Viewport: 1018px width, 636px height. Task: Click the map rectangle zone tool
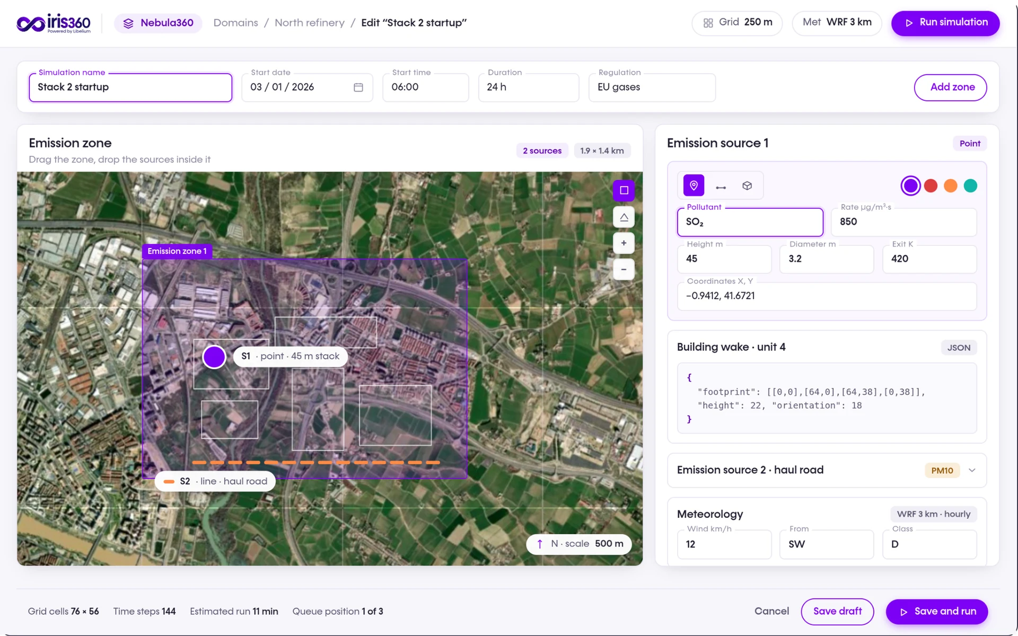point(624,190)
